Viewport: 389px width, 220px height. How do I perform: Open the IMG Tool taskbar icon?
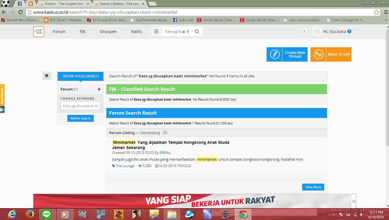click(101, 214)
